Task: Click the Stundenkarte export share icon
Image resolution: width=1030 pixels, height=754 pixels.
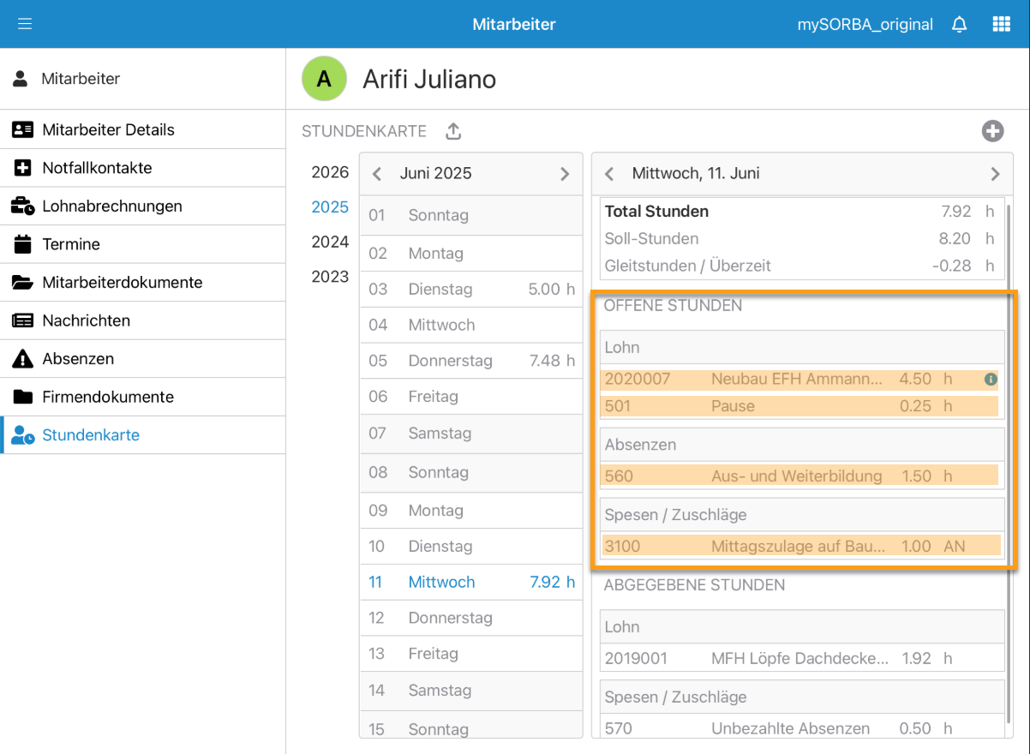Action: (453, 131)
